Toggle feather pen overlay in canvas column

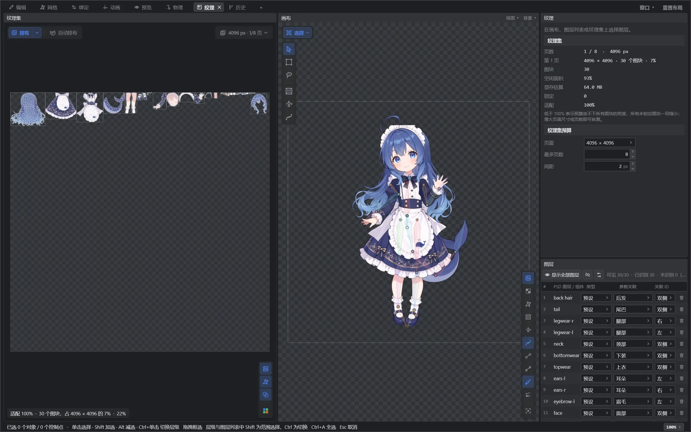tap(528, 382)
